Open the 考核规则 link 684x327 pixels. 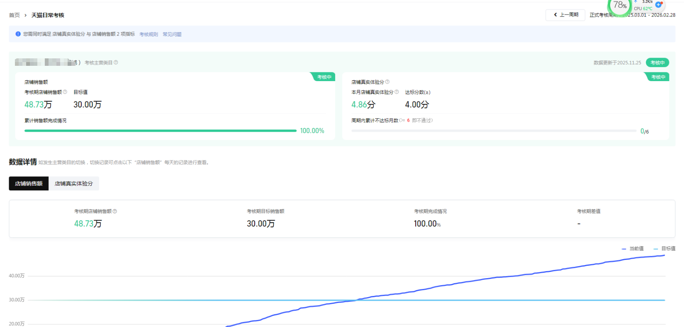pyautogui.click(x=148, y=34)
